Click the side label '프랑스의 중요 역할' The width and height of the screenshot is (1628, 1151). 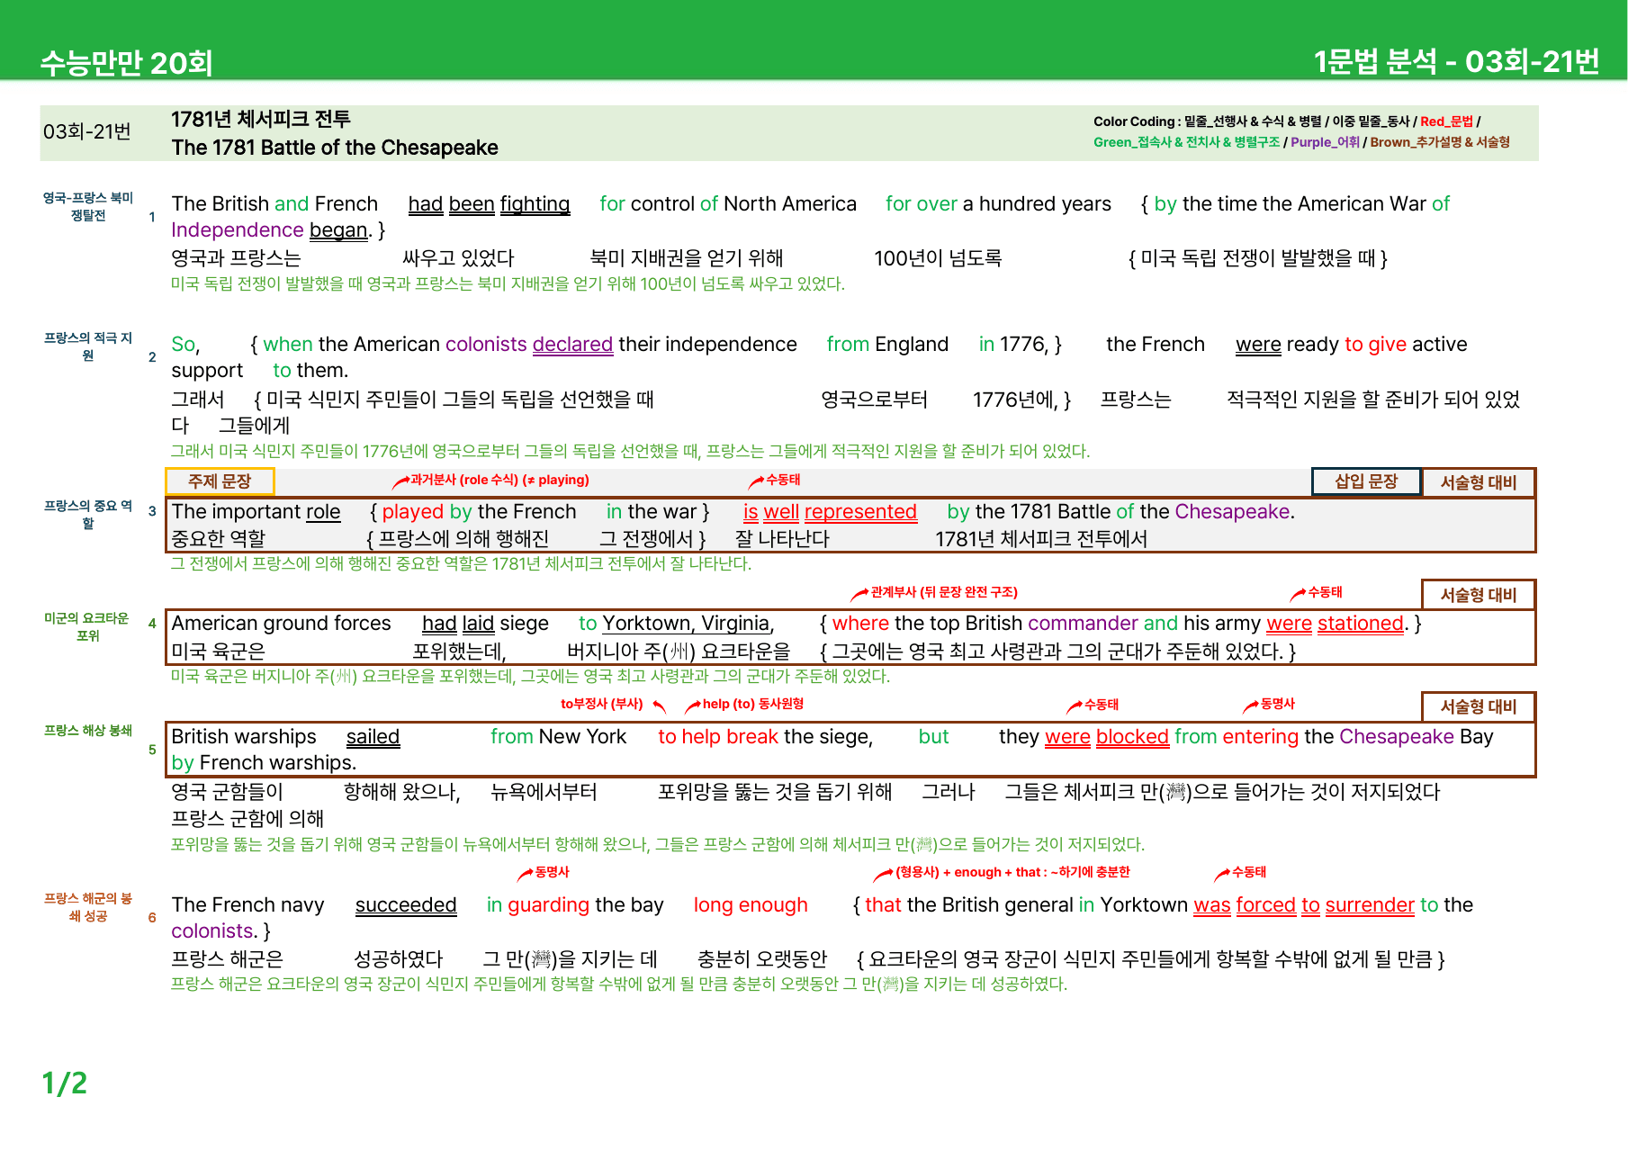[88, 515]
